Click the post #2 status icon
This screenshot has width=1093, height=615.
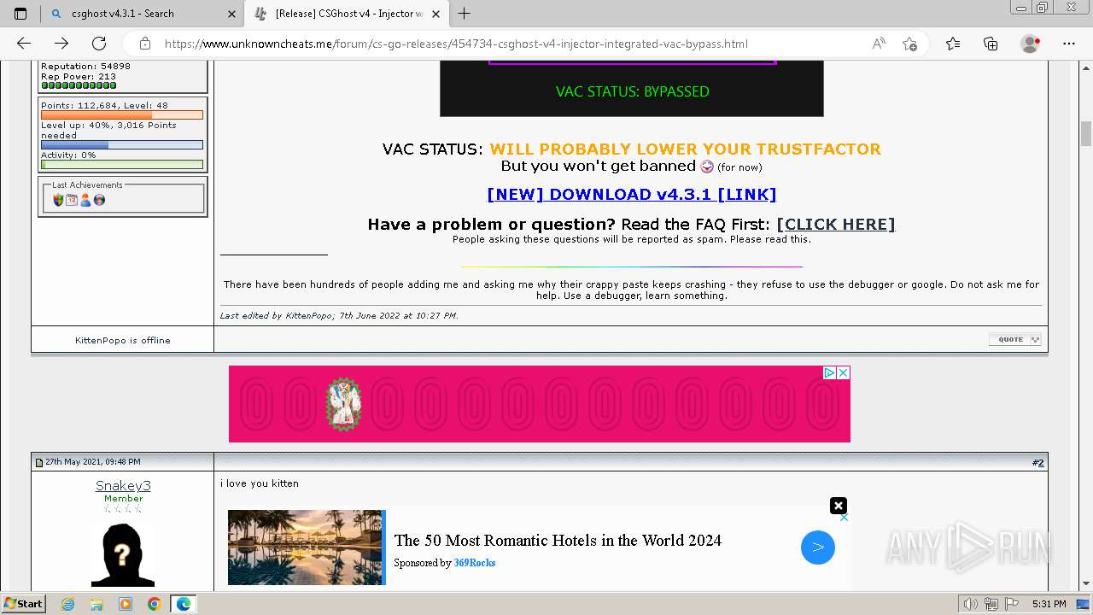(38, 462)
